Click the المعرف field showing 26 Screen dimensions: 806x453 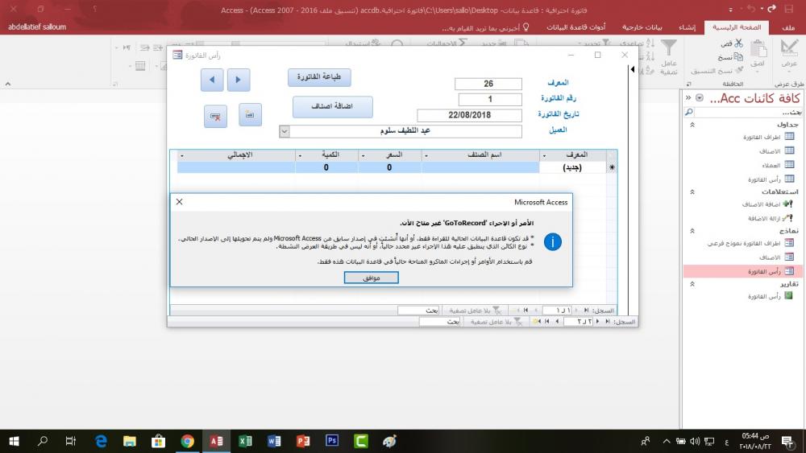pos(488,84)
